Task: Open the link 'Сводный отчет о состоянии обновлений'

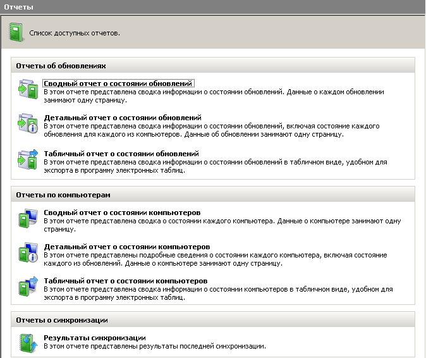Action: pyautogui.click(x=118, y=83)
